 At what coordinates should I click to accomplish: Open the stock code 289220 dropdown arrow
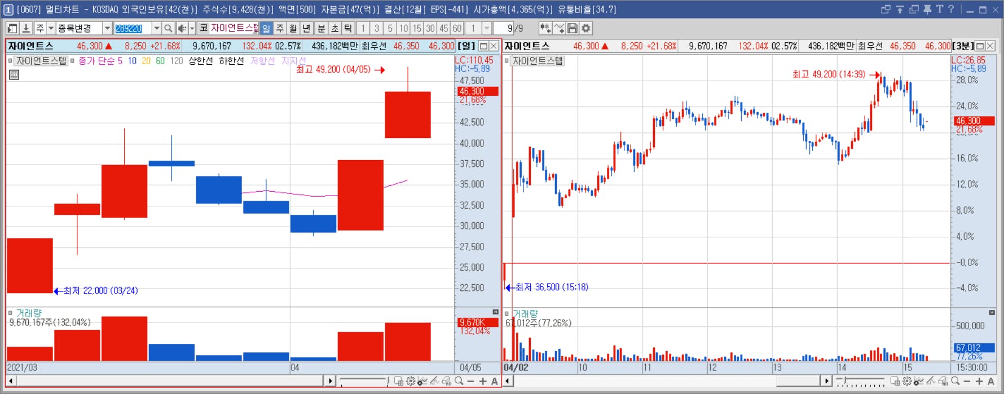point(156,28)
